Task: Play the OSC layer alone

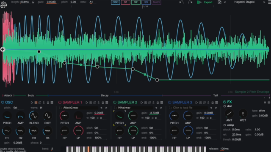Action: [32, 103]
